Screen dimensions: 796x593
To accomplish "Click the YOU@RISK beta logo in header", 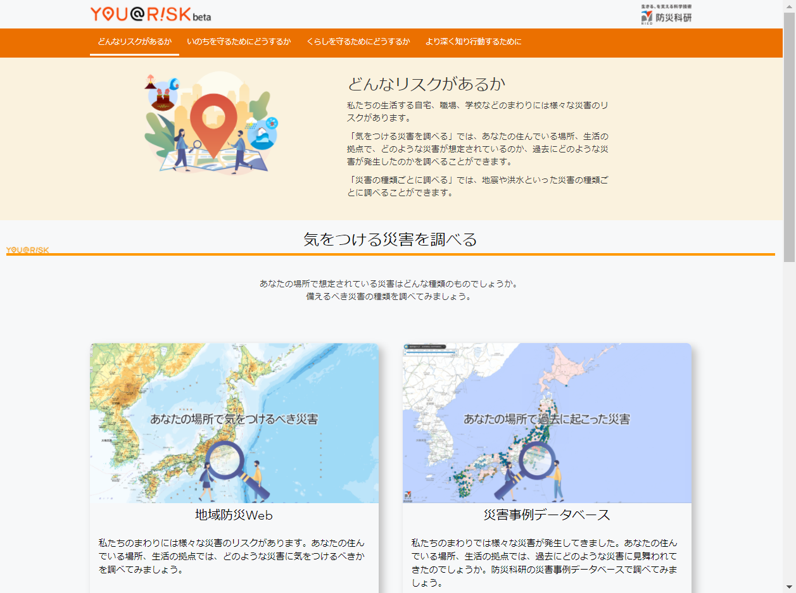I will point(150,14).
